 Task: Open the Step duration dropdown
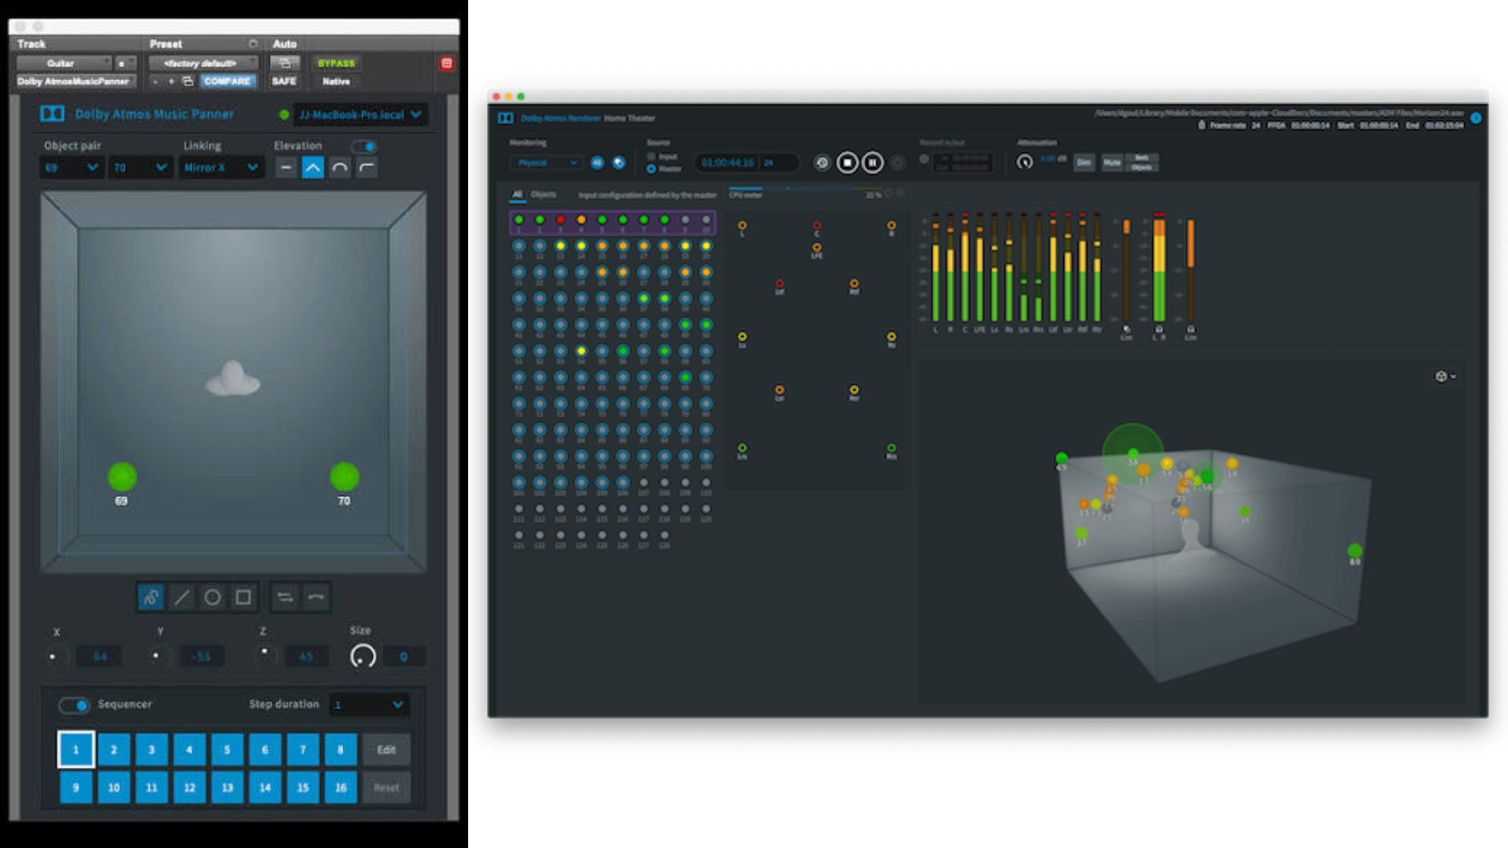[368, 704]
